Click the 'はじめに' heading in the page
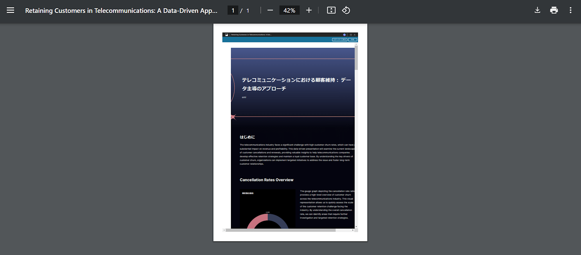Viewport: 581px width, 255px height. [x=247, y=137]
